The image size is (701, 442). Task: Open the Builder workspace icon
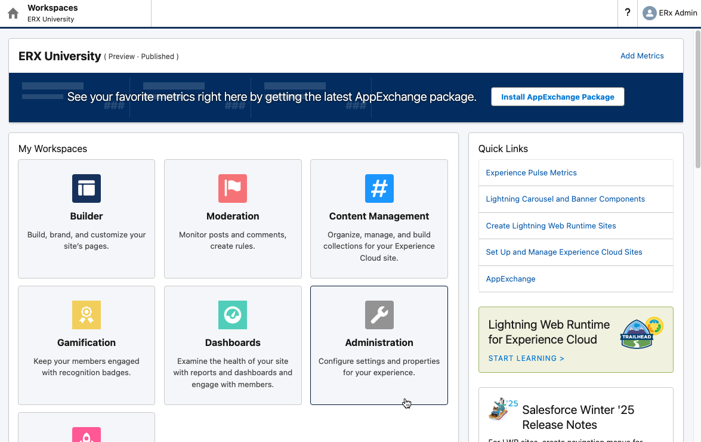coord(87,188)
